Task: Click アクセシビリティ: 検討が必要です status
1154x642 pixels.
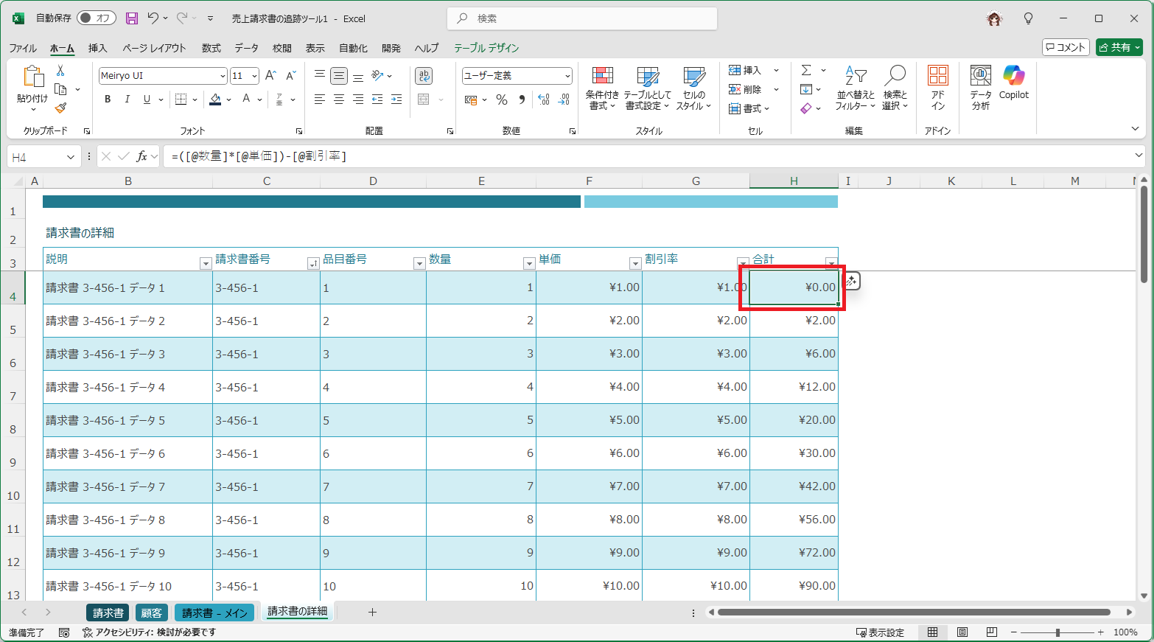Action: [x=149, y=632]
